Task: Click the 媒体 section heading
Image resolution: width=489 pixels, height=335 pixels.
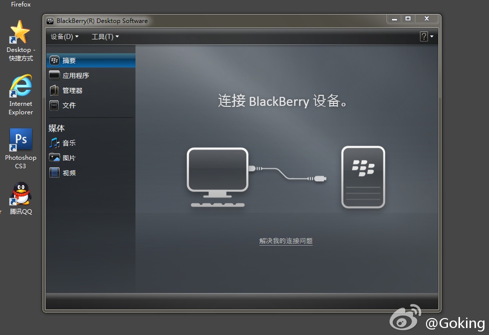Action: 56,128
